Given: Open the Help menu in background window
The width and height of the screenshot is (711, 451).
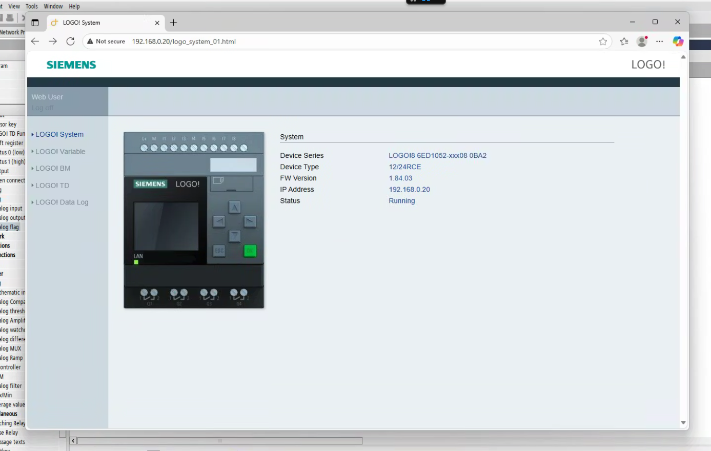Looking at the screenshot, I should [x=74, y=6].
